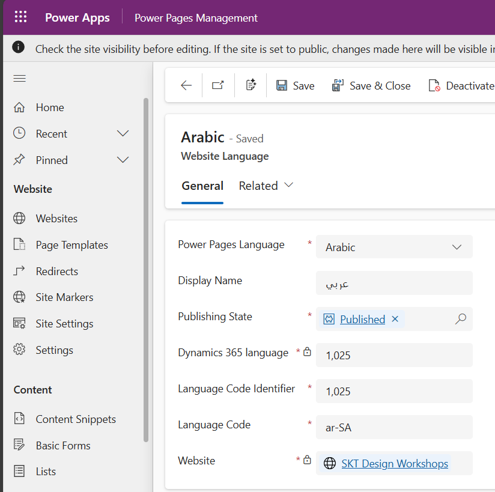
Task: Collapse the hamburger navigation menu
Action: pyautogui.click(x=20, y=79)
